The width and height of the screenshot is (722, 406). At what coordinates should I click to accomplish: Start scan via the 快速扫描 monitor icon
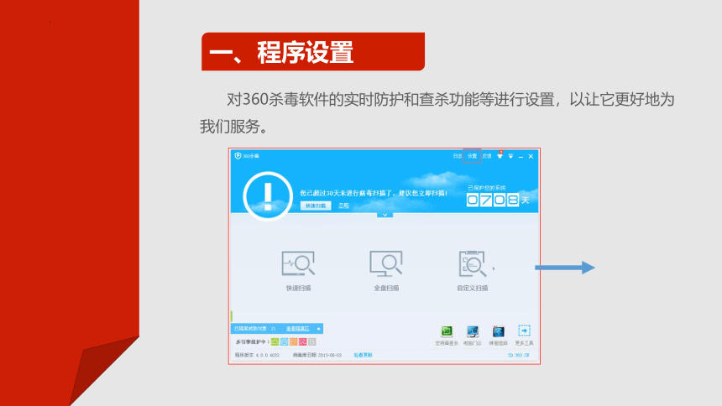pos(298,263)
